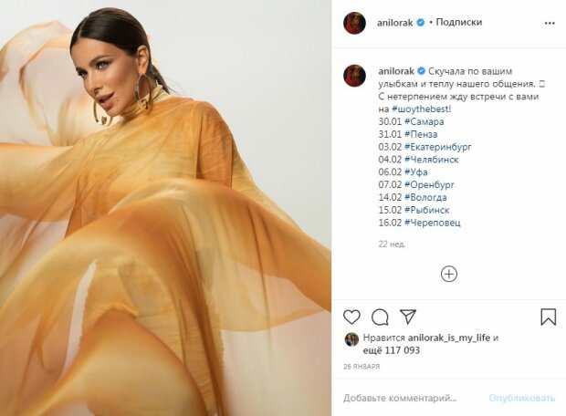Open three-dot more options menu
This screenshot has width=566, height=416.
point(550,23)
